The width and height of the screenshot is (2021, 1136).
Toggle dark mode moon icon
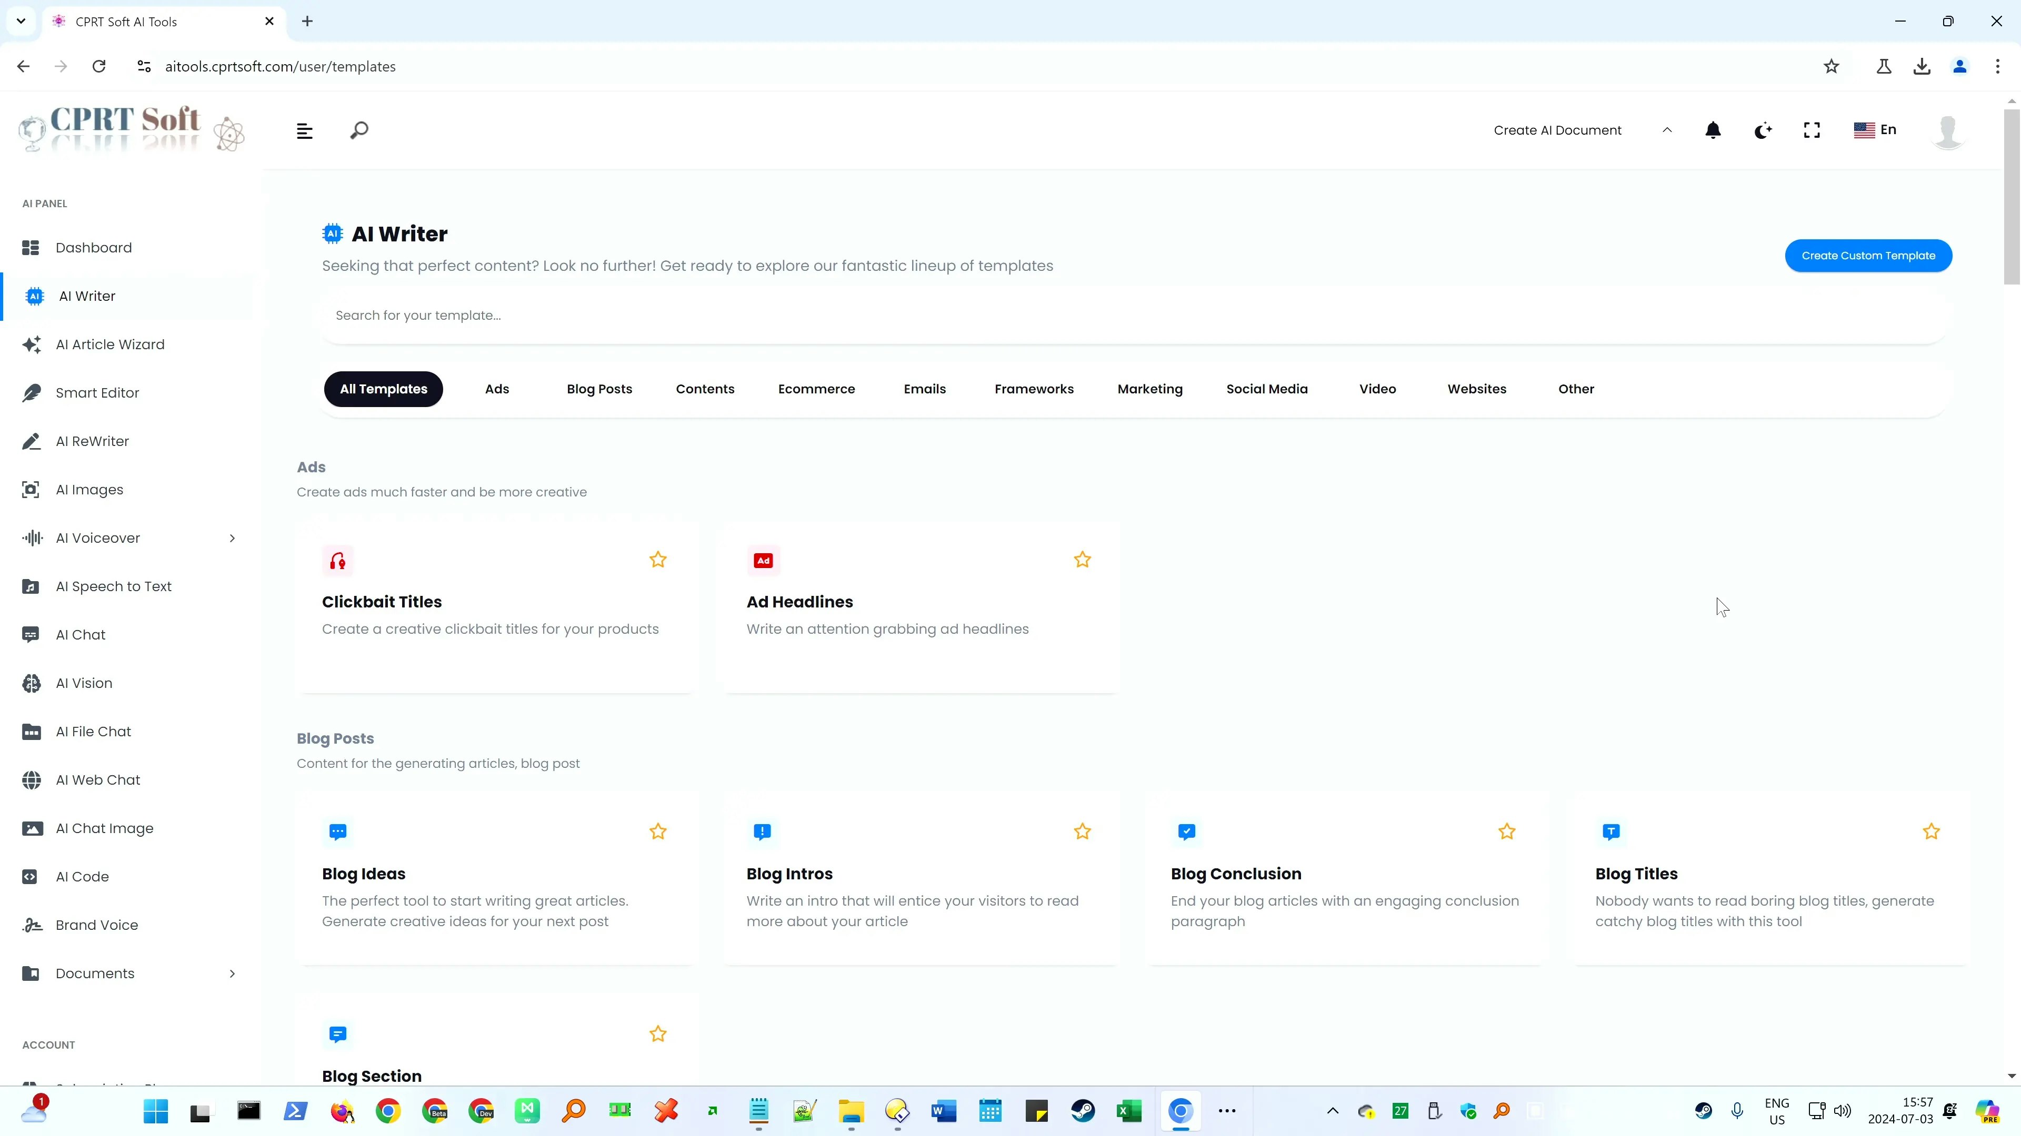click(1762, 130)
